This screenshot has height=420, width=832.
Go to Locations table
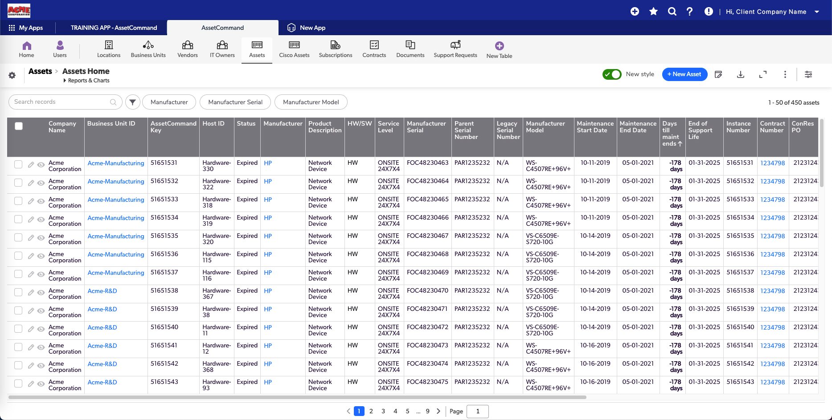coord(109,49)
